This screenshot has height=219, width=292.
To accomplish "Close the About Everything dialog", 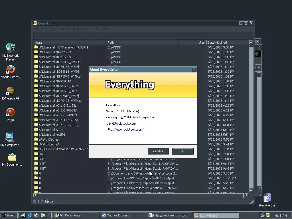I will point(194,70).
